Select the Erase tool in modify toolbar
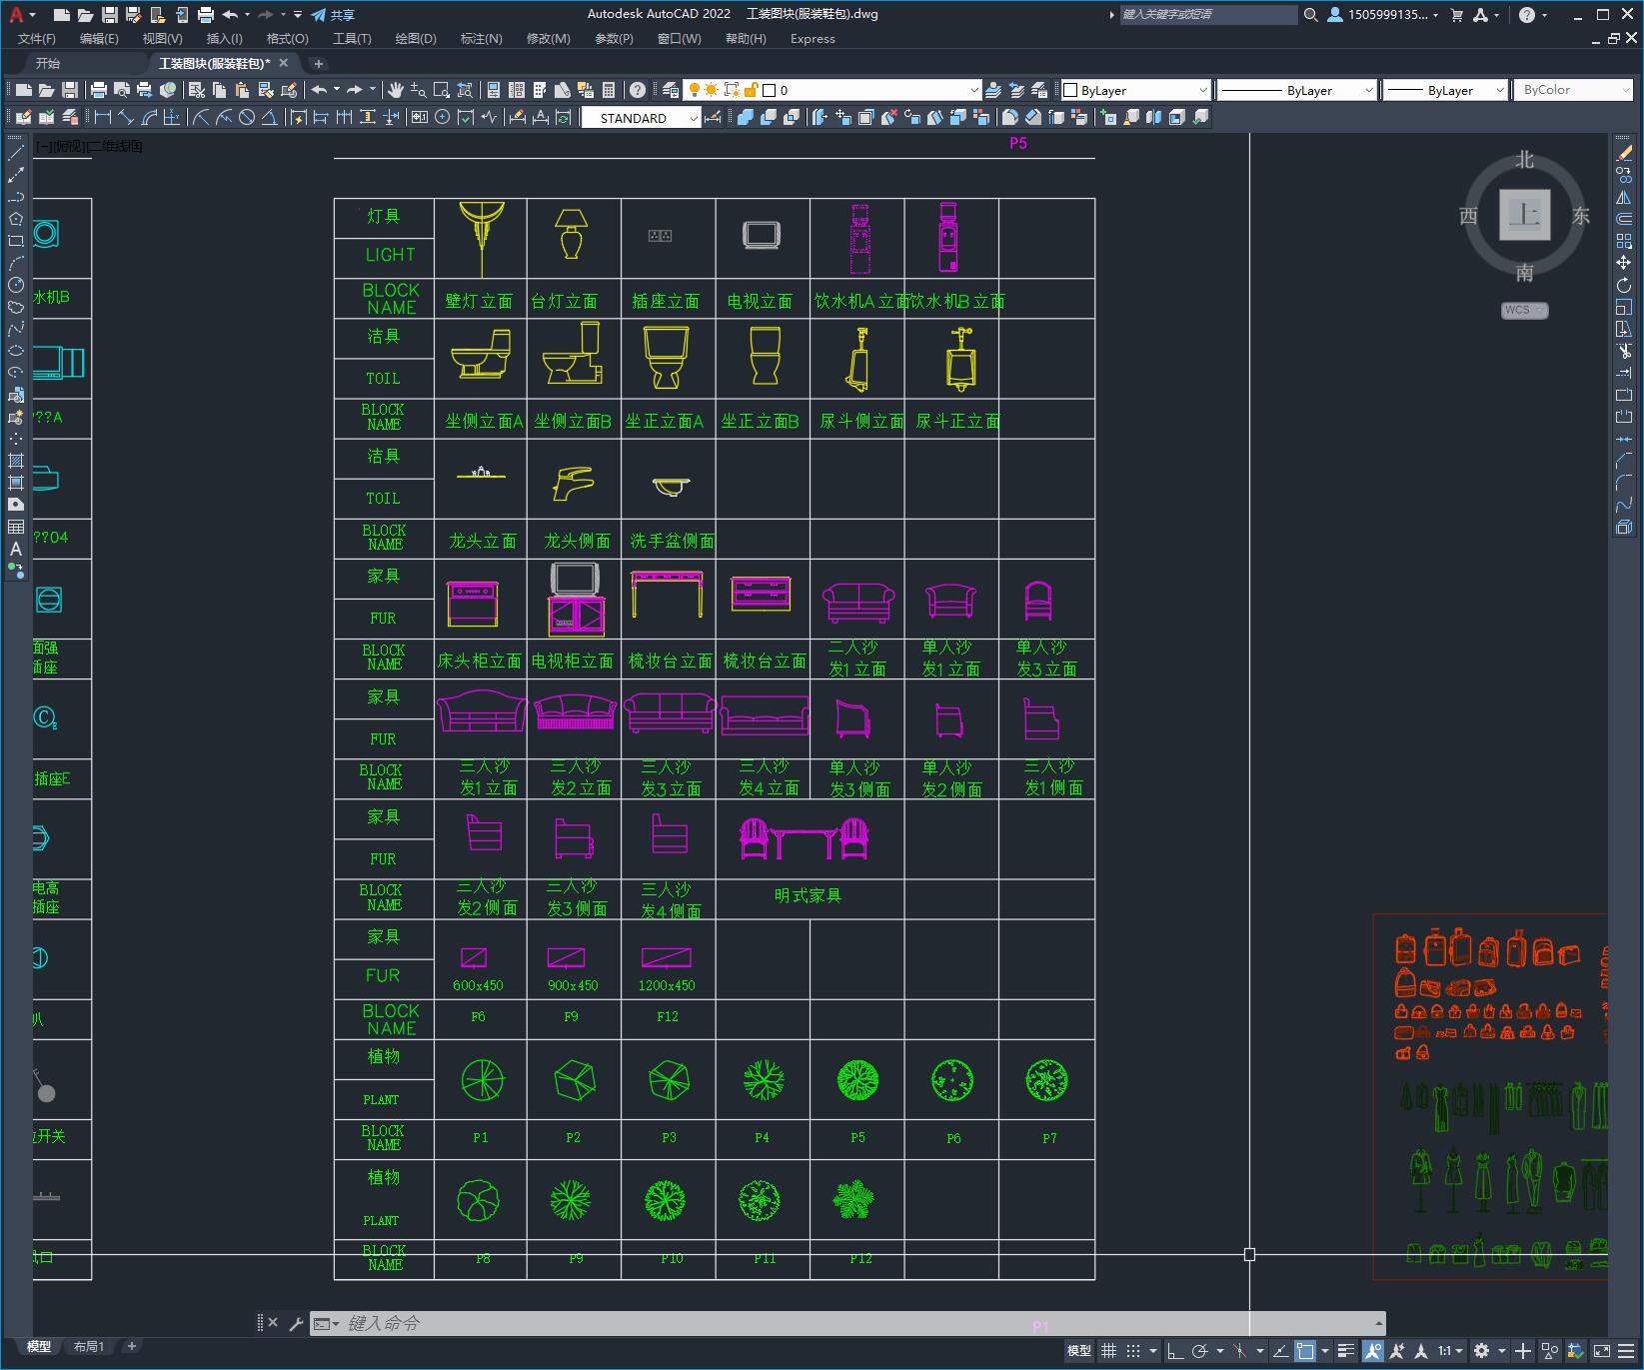The height and width of the screenshot is (1370, 1644). tap(1624, 153)
